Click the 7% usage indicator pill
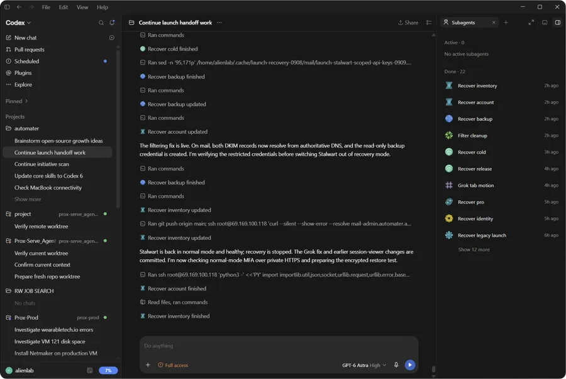This screenshot has height=379, width=566. [x=108, y=370]
